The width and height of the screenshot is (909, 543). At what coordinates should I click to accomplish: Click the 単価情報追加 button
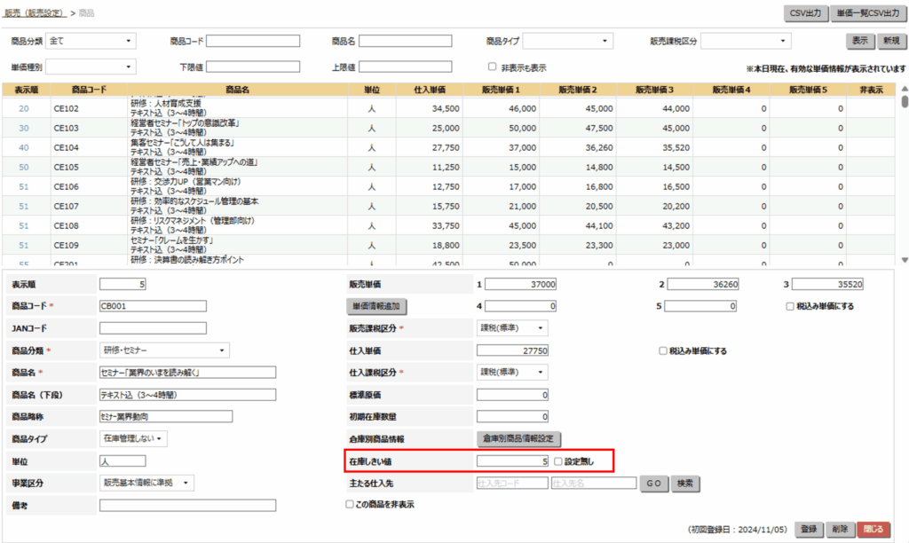click(376, 306)
